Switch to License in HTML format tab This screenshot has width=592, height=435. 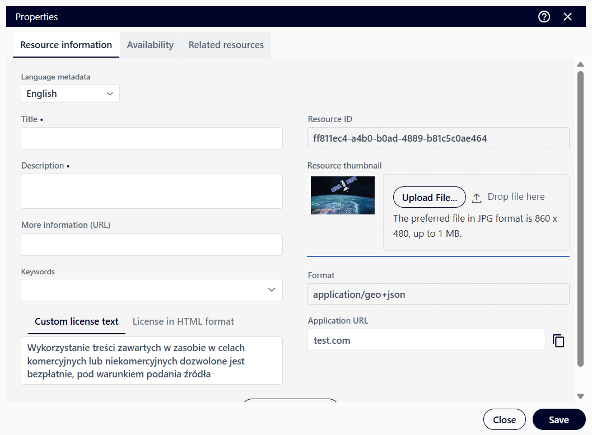click(x=183, y=321)
